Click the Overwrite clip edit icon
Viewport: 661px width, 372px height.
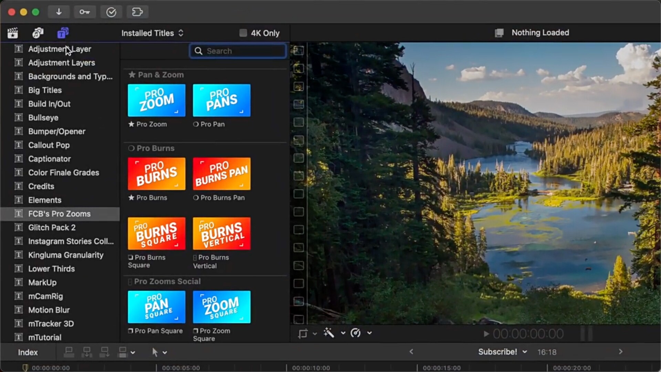(x=122, y=352)
